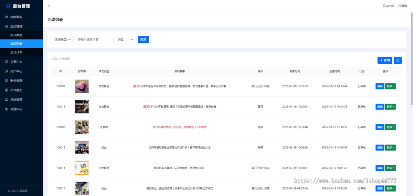
Task: Click the layered logo icon beside 后台管理
Action: point(8,6)
